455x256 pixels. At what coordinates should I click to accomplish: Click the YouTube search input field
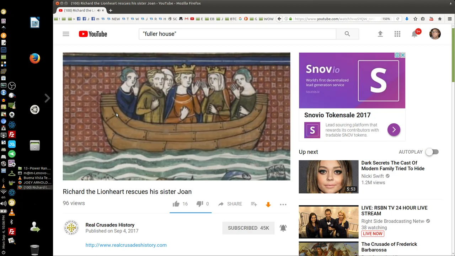(x=237, y=34)
